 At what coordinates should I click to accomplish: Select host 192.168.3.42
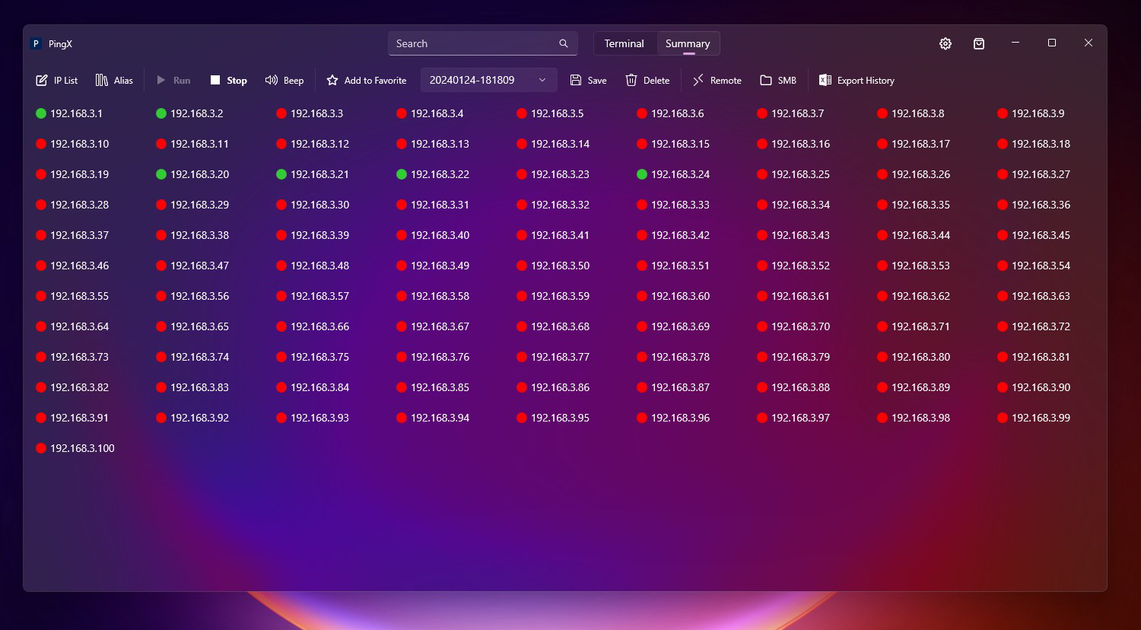click(x=673, y=235)
